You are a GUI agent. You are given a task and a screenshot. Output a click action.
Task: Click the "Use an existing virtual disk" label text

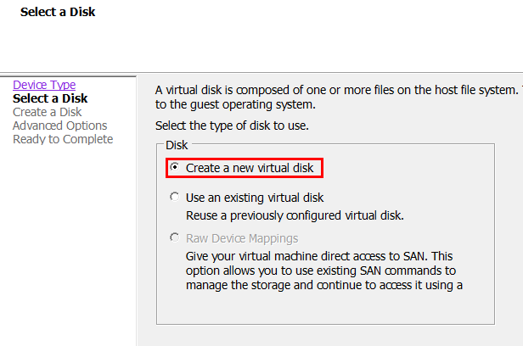pyautogui.click(x=255, y=198)
